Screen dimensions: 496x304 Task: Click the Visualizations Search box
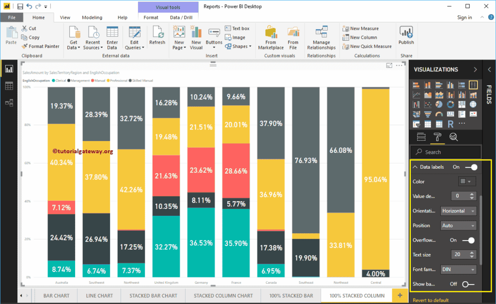445,152
